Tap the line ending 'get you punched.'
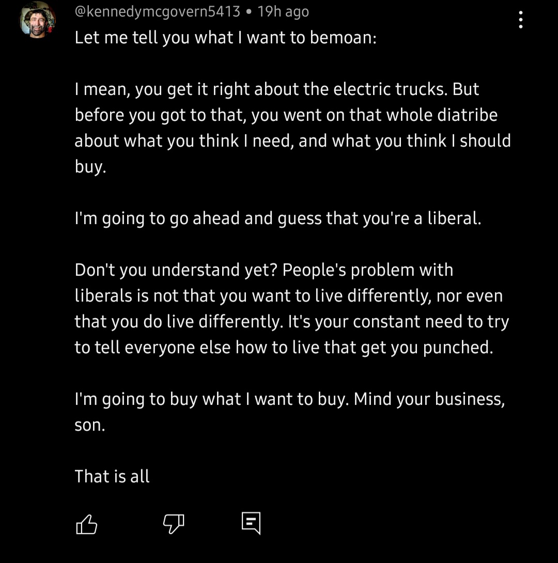Screen dimensions: 558x563 (284, 348)
